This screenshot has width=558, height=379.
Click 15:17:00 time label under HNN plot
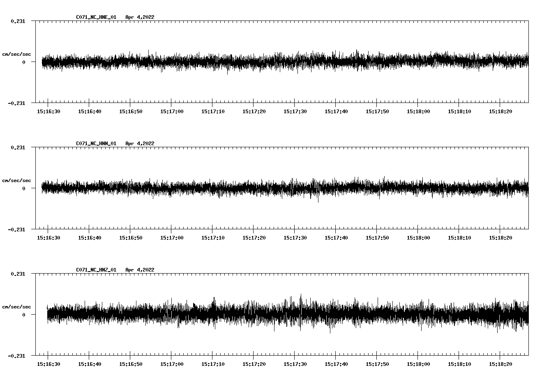tap(172, 238)
